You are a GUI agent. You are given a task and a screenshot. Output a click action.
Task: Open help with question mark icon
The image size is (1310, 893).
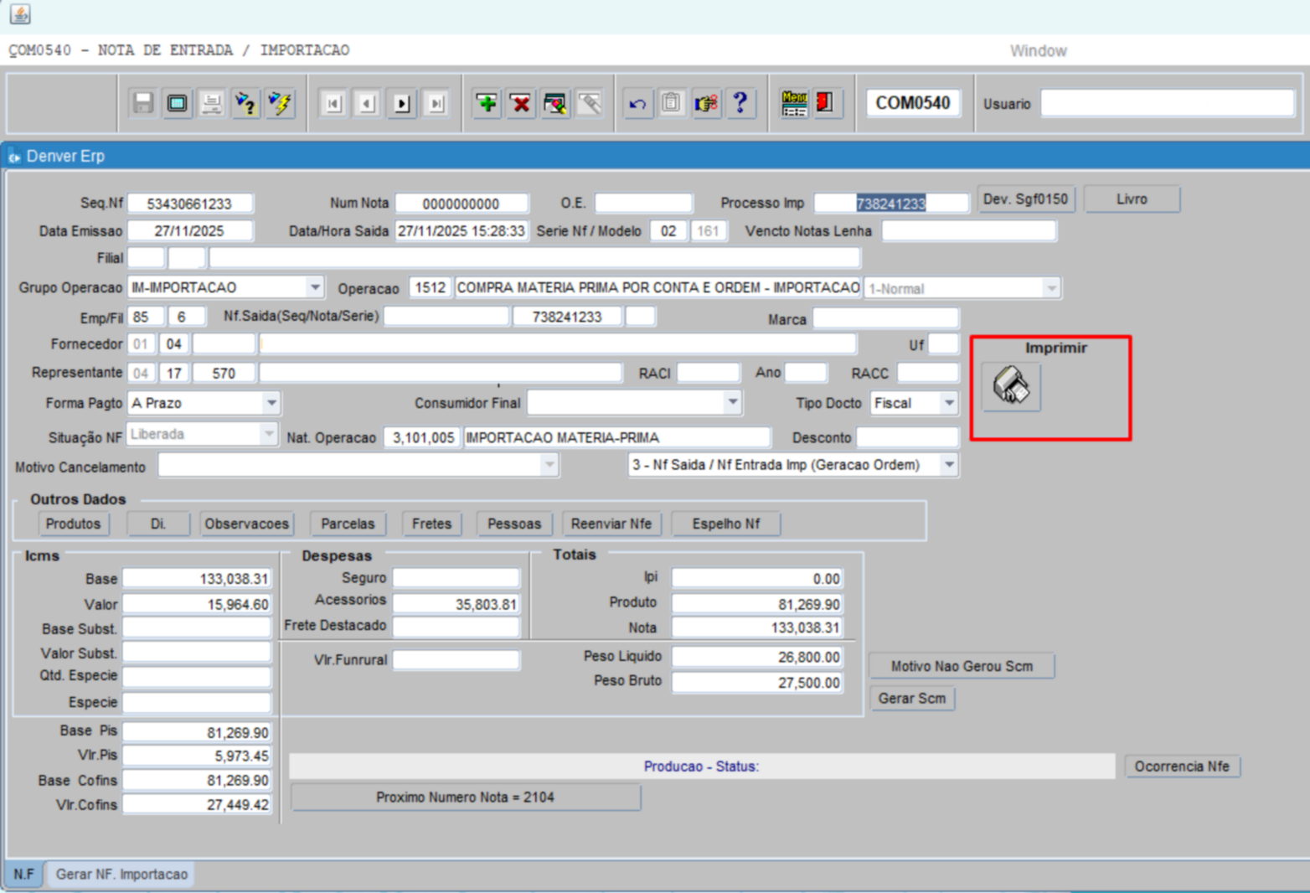click(x=740, y=103)
